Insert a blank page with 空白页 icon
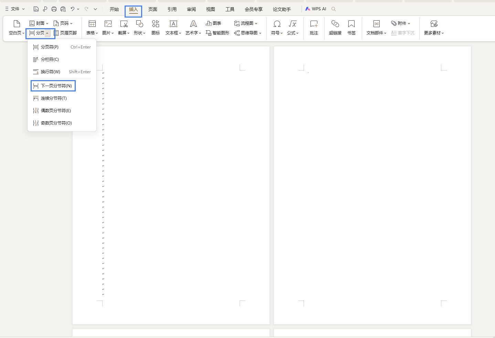The width and height of the screenshot is (495, 338). pos(17,28)
